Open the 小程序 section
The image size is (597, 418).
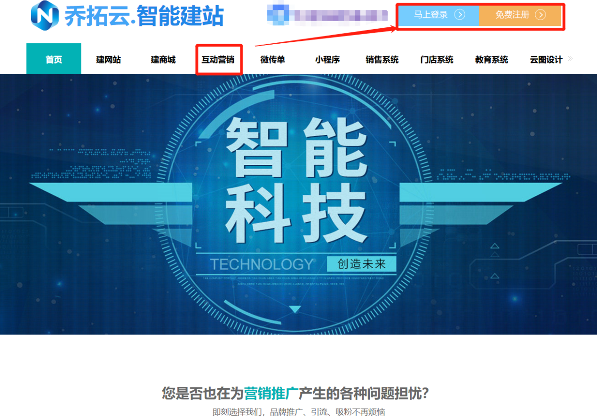327,58
